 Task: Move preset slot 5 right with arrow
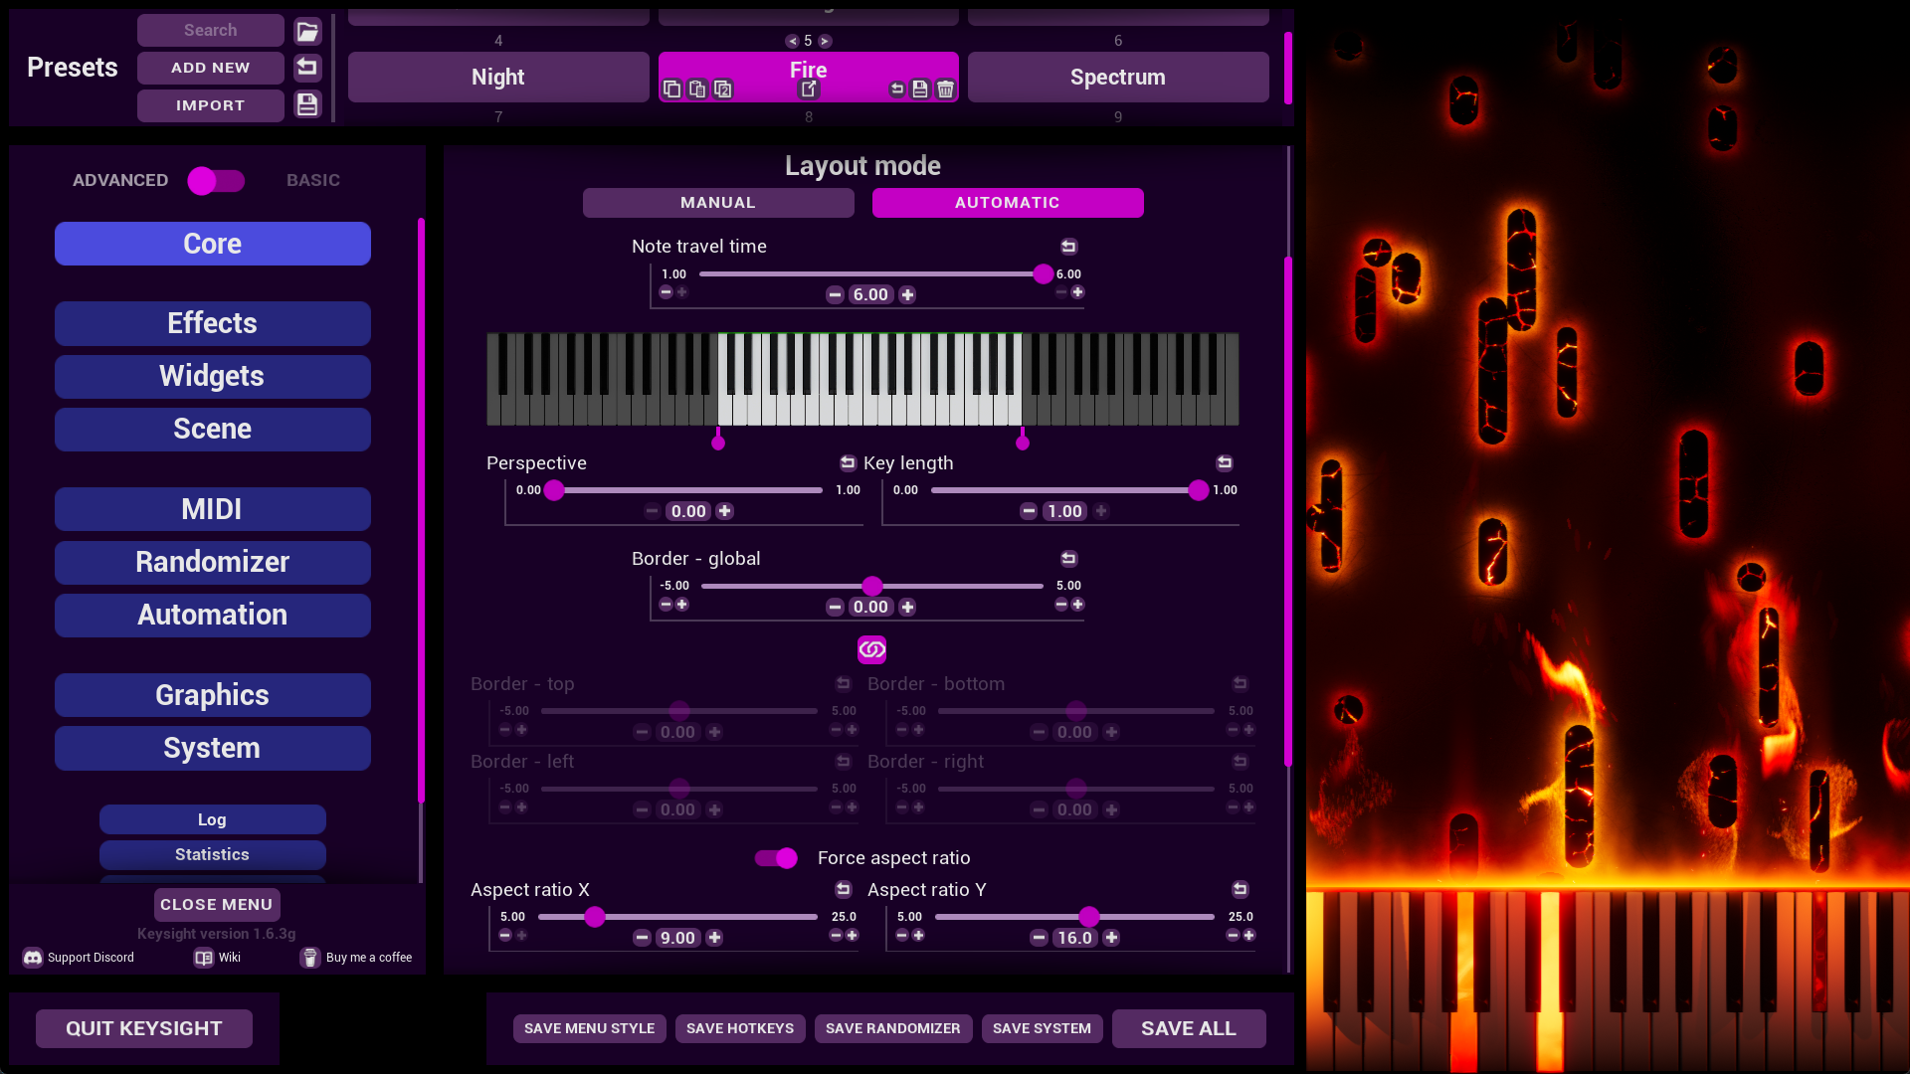(825, 41)
